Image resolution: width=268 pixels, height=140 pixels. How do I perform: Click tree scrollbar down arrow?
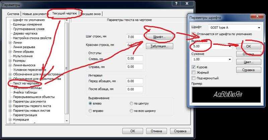[67, 121]
